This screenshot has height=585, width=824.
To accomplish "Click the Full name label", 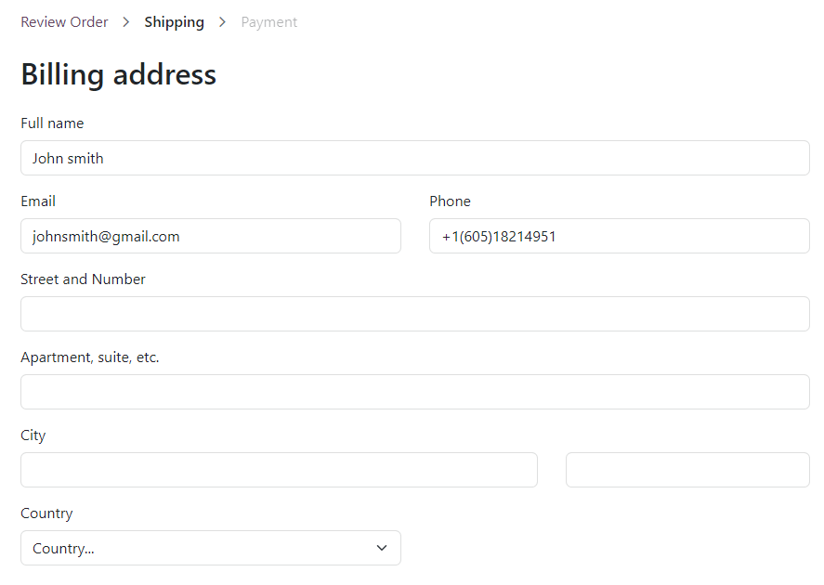I will [52, 123].
